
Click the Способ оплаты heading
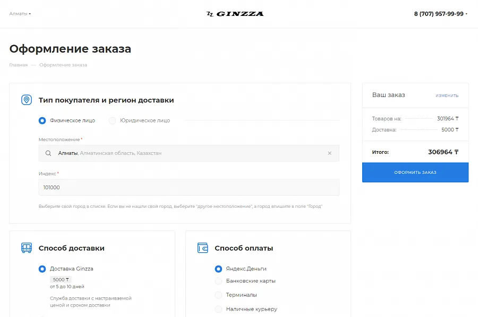click(244, 248)
